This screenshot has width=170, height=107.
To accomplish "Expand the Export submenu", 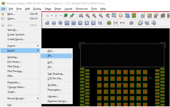I will (x=20, y=51).
